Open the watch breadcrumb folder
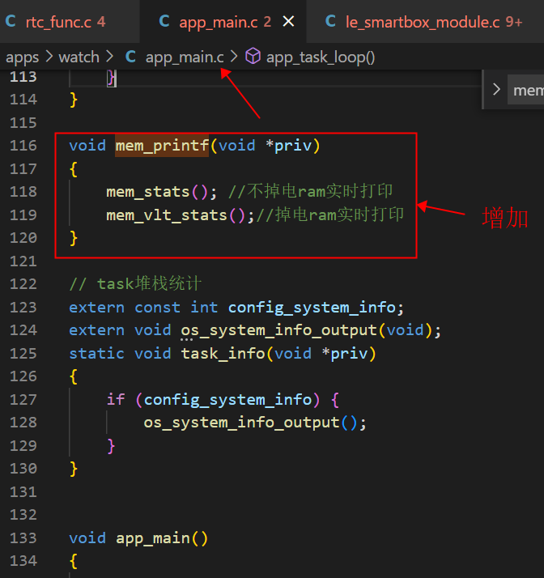This screenshot has width=544, height=578. (x=79, y=57)
